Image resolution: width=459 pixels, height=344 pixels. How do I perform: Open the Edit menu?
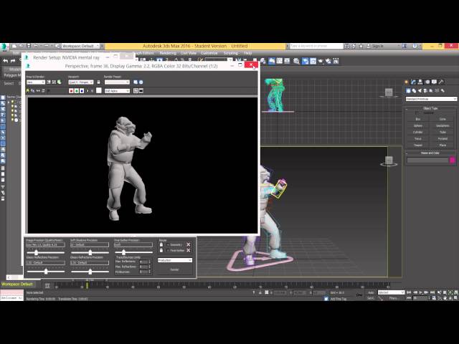pyautogui.click(x=16, y=53)
